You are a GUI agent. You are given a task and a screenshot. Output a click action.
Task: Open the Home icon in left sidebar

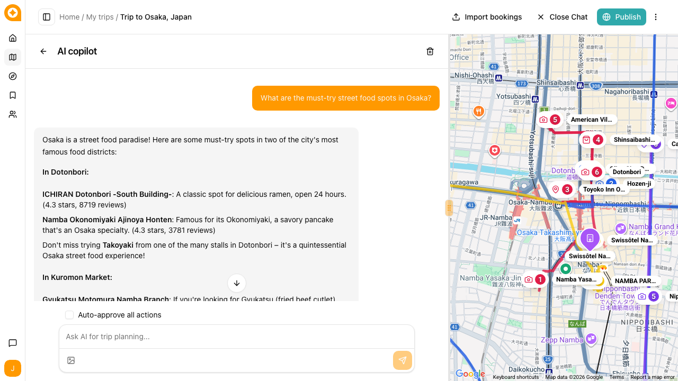[13, 38]
